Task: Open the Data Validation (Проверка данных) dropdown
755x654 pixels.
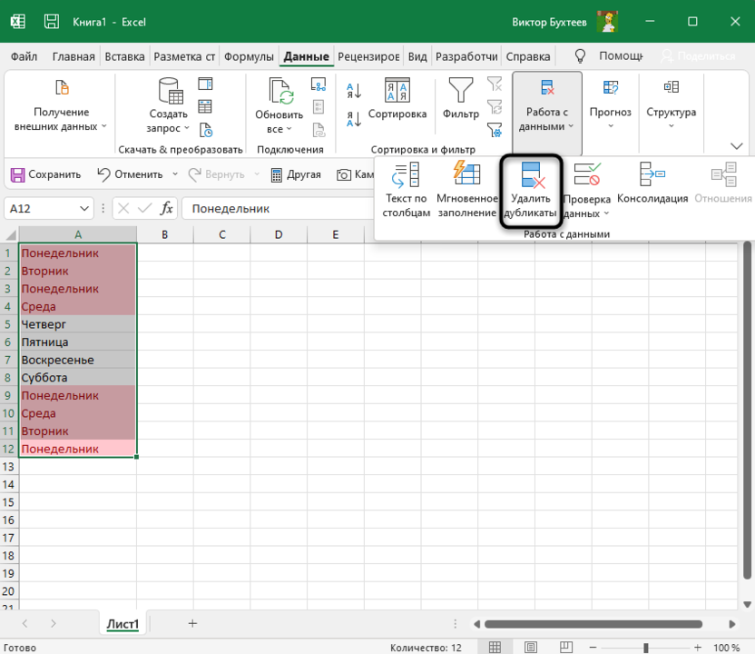Action: (586, 191)
